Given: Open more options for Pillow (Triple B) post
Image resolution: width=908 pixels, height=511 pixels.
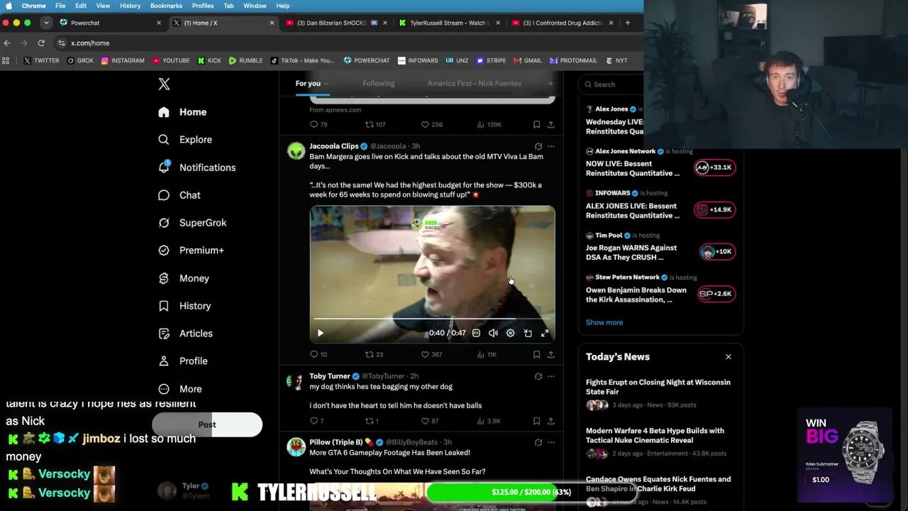Looking at the screenshot, I should [550, 442].
